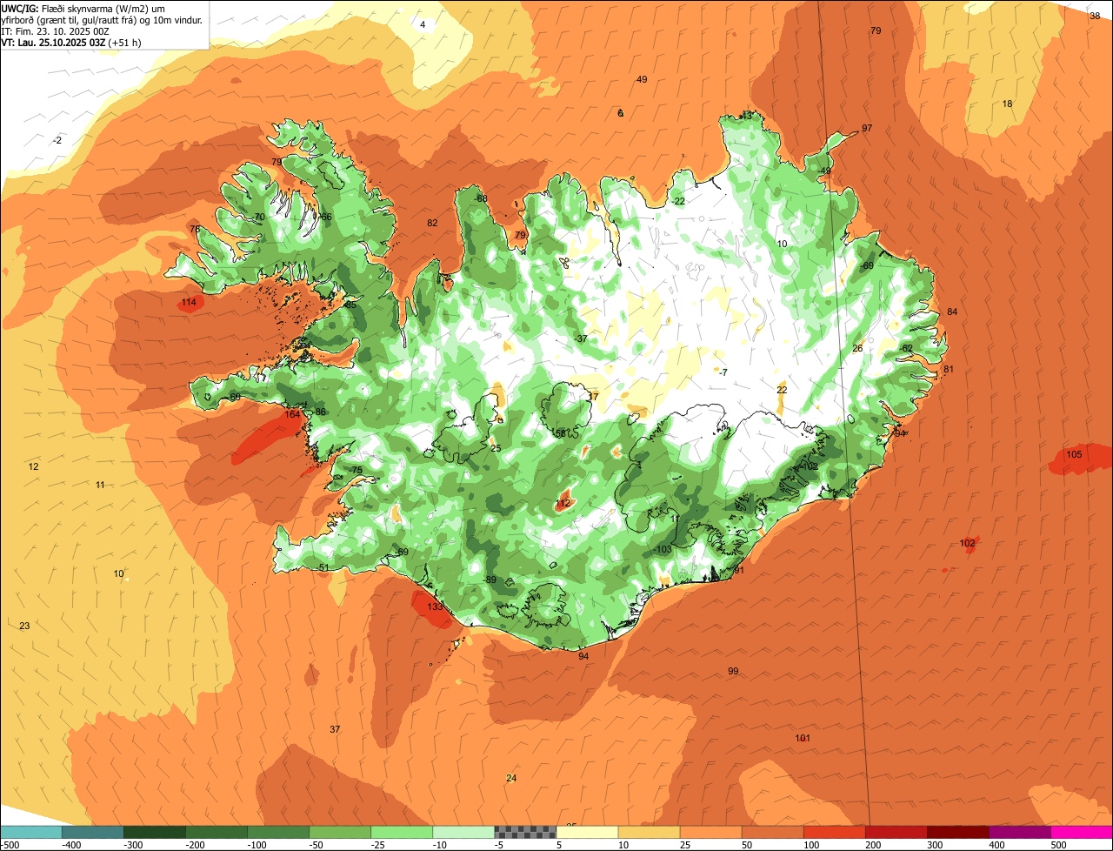Click the darkest green -300 to -200 legend swatch
Viewport: 1113px width, 851px height.
[x=154, y=832]
